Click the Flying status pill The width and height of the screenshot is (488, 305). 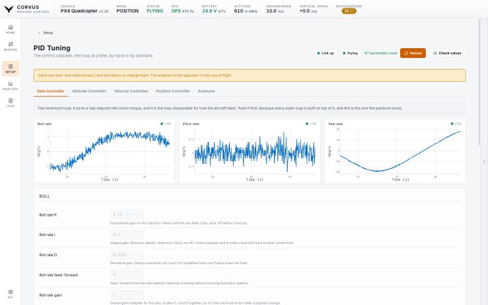click(x=350, y=53)
